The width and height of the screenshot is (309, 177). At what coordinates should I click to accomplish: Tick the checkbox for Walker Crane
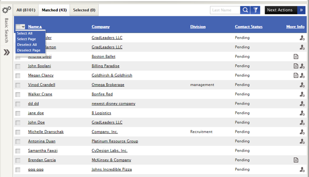click(x=18, y=94)
